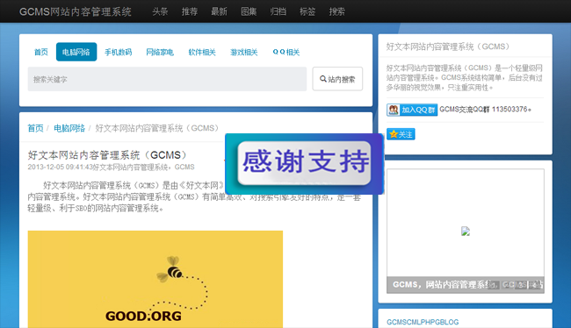
Task: Click the 站内搜索 search button
Action: [337, 79]
